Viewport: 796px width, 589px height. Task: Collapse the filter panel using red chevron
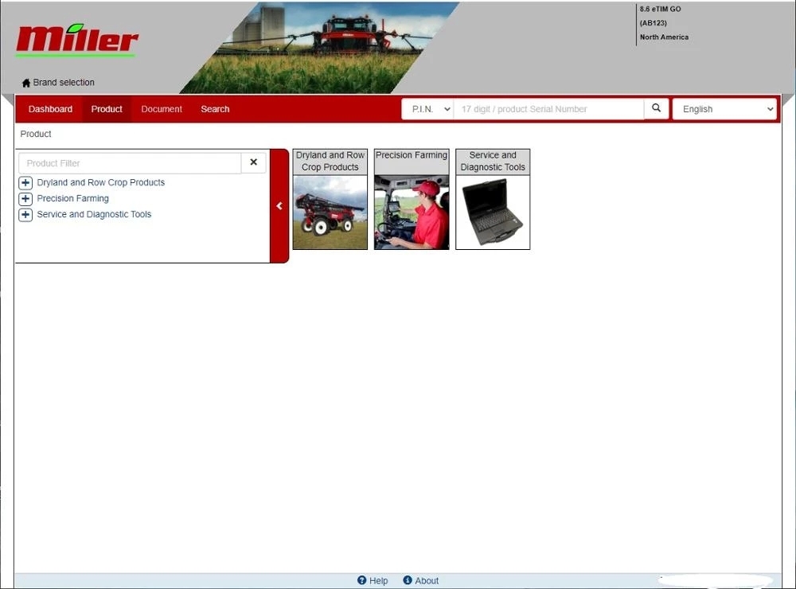point(279,205)
